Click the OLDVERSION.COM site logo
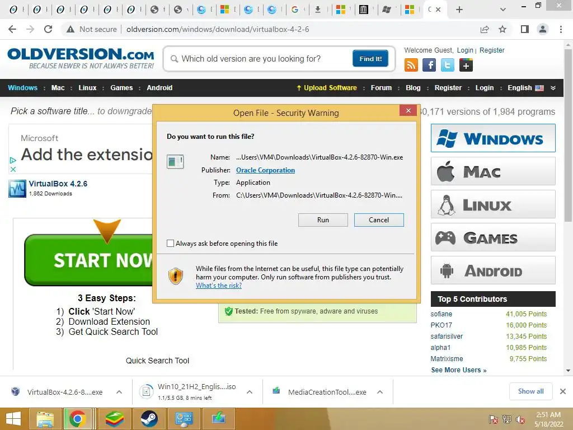 click(81, 58)
